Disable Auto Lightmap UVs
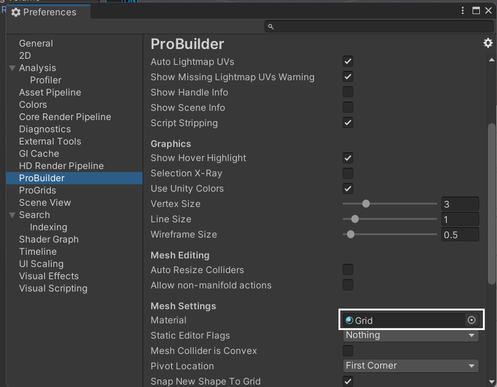The image size is (497, 387). pos(348,61)
